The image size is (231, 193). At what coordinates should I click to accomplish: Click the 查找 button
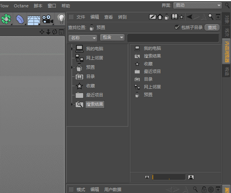click(212, 27)
